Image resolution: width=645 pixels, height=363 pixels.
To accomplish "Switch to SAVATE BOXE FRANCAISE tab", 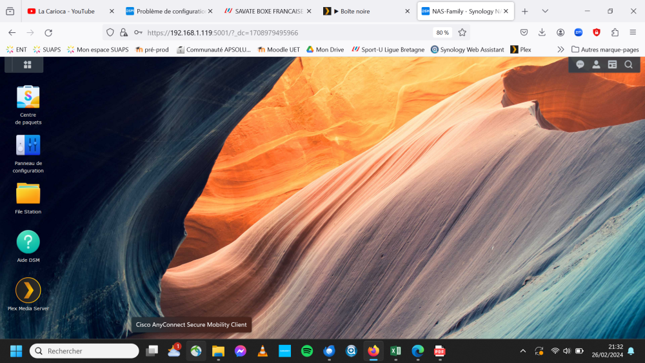I will tap(268, 11).
